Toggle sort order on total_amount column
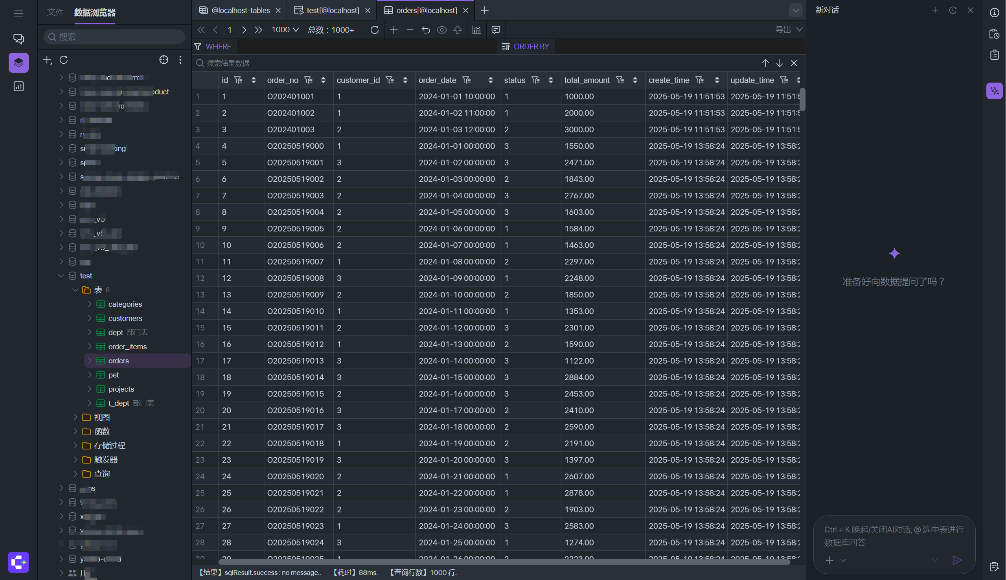Viewport: 1006px width, 580px height. [x=635, y=80]
